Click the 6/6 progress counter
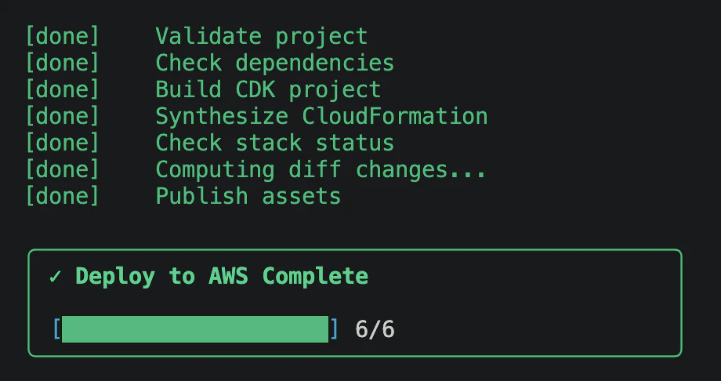Viewport: 721px width, 381px height. pyautogui.click(x=375, y=329)
